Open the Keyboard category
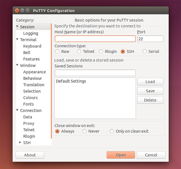 (32, 46)
